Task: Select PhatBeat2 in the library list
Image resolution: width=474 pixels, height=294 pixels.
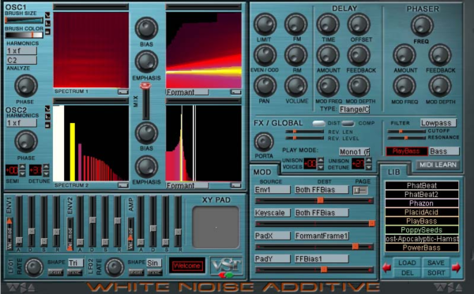Action: (x=422, y=194)
